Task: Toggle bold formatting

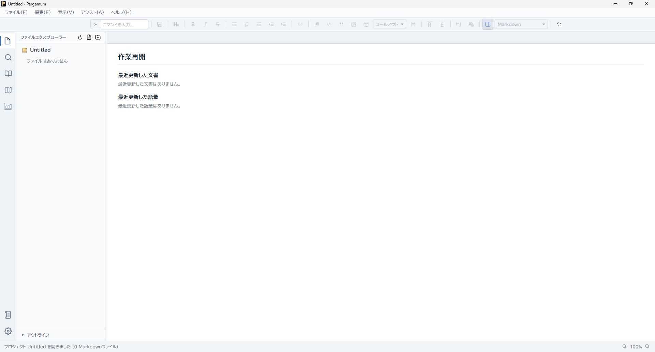Action: 193,24
